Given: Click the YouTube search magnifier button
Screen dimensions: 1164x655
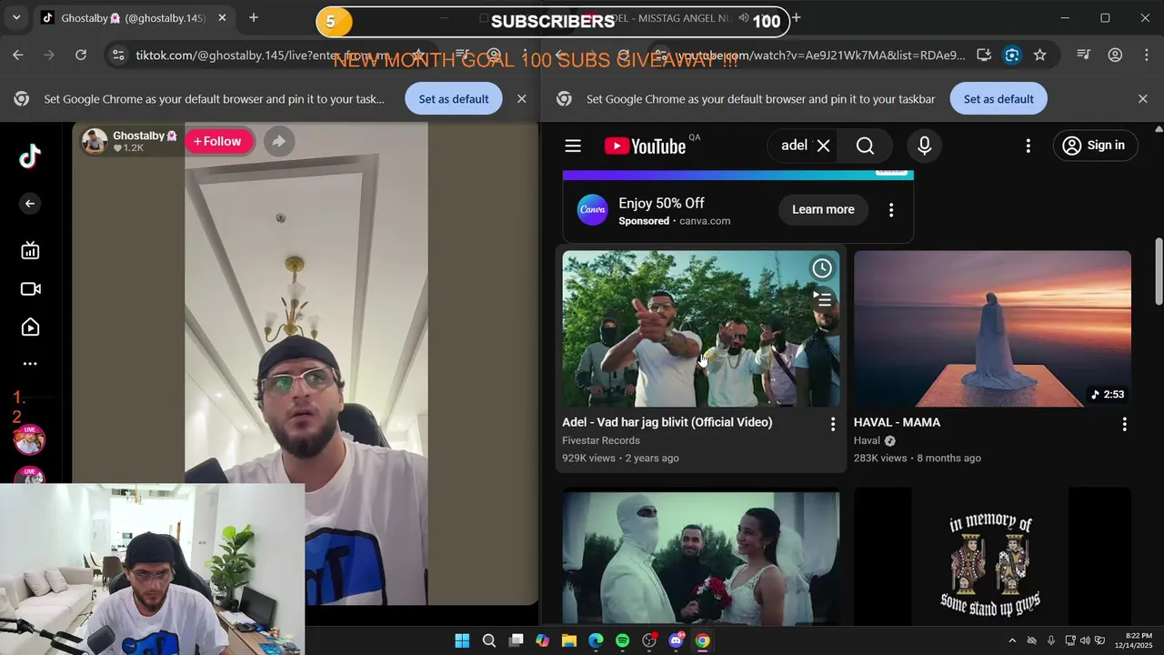Looking at the screenshot, I should (x=865, y=146).
